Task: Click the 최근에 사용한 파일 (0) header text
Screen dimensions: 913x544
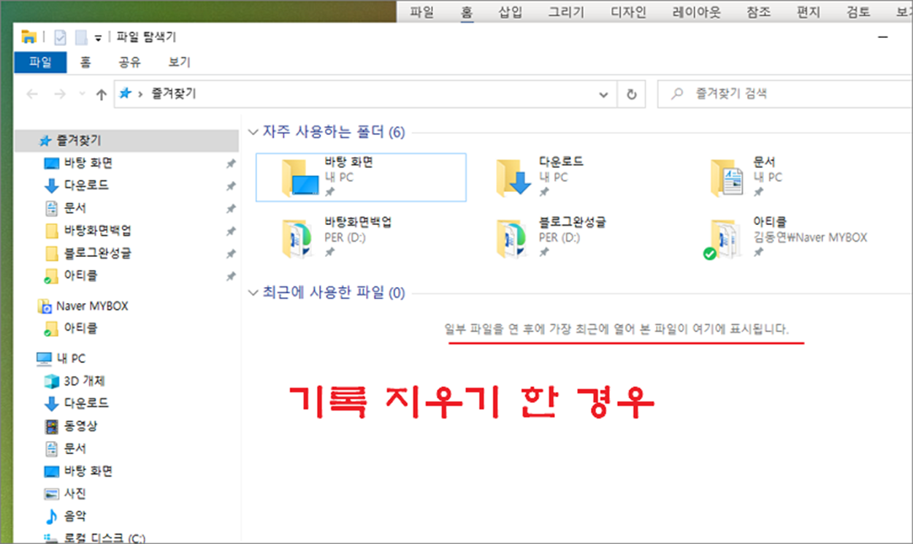Action: pos(334,293)
